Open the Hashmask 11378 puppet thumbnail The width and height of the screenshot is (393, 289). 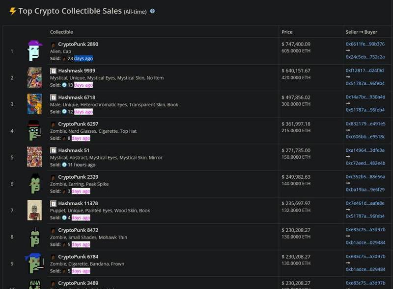tap(34, 210)
